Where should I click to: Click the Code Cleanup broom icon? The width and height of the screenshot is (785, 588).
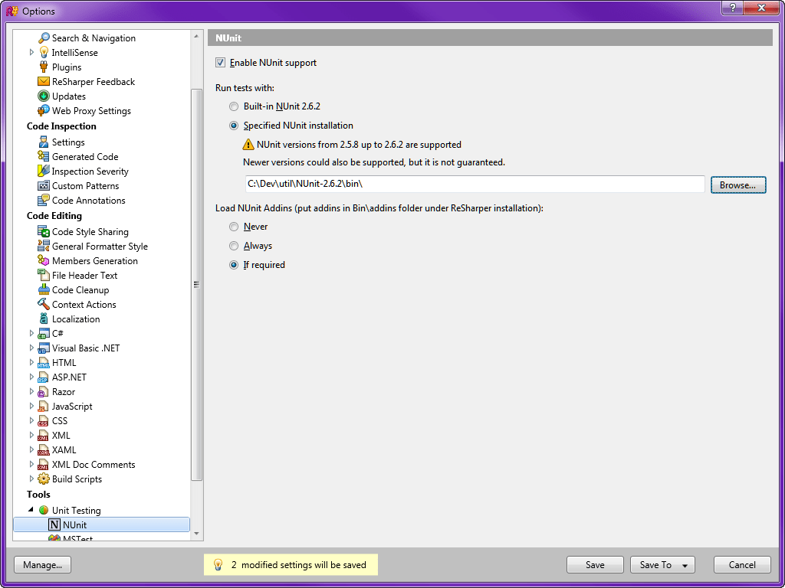[x=44, y=289]
